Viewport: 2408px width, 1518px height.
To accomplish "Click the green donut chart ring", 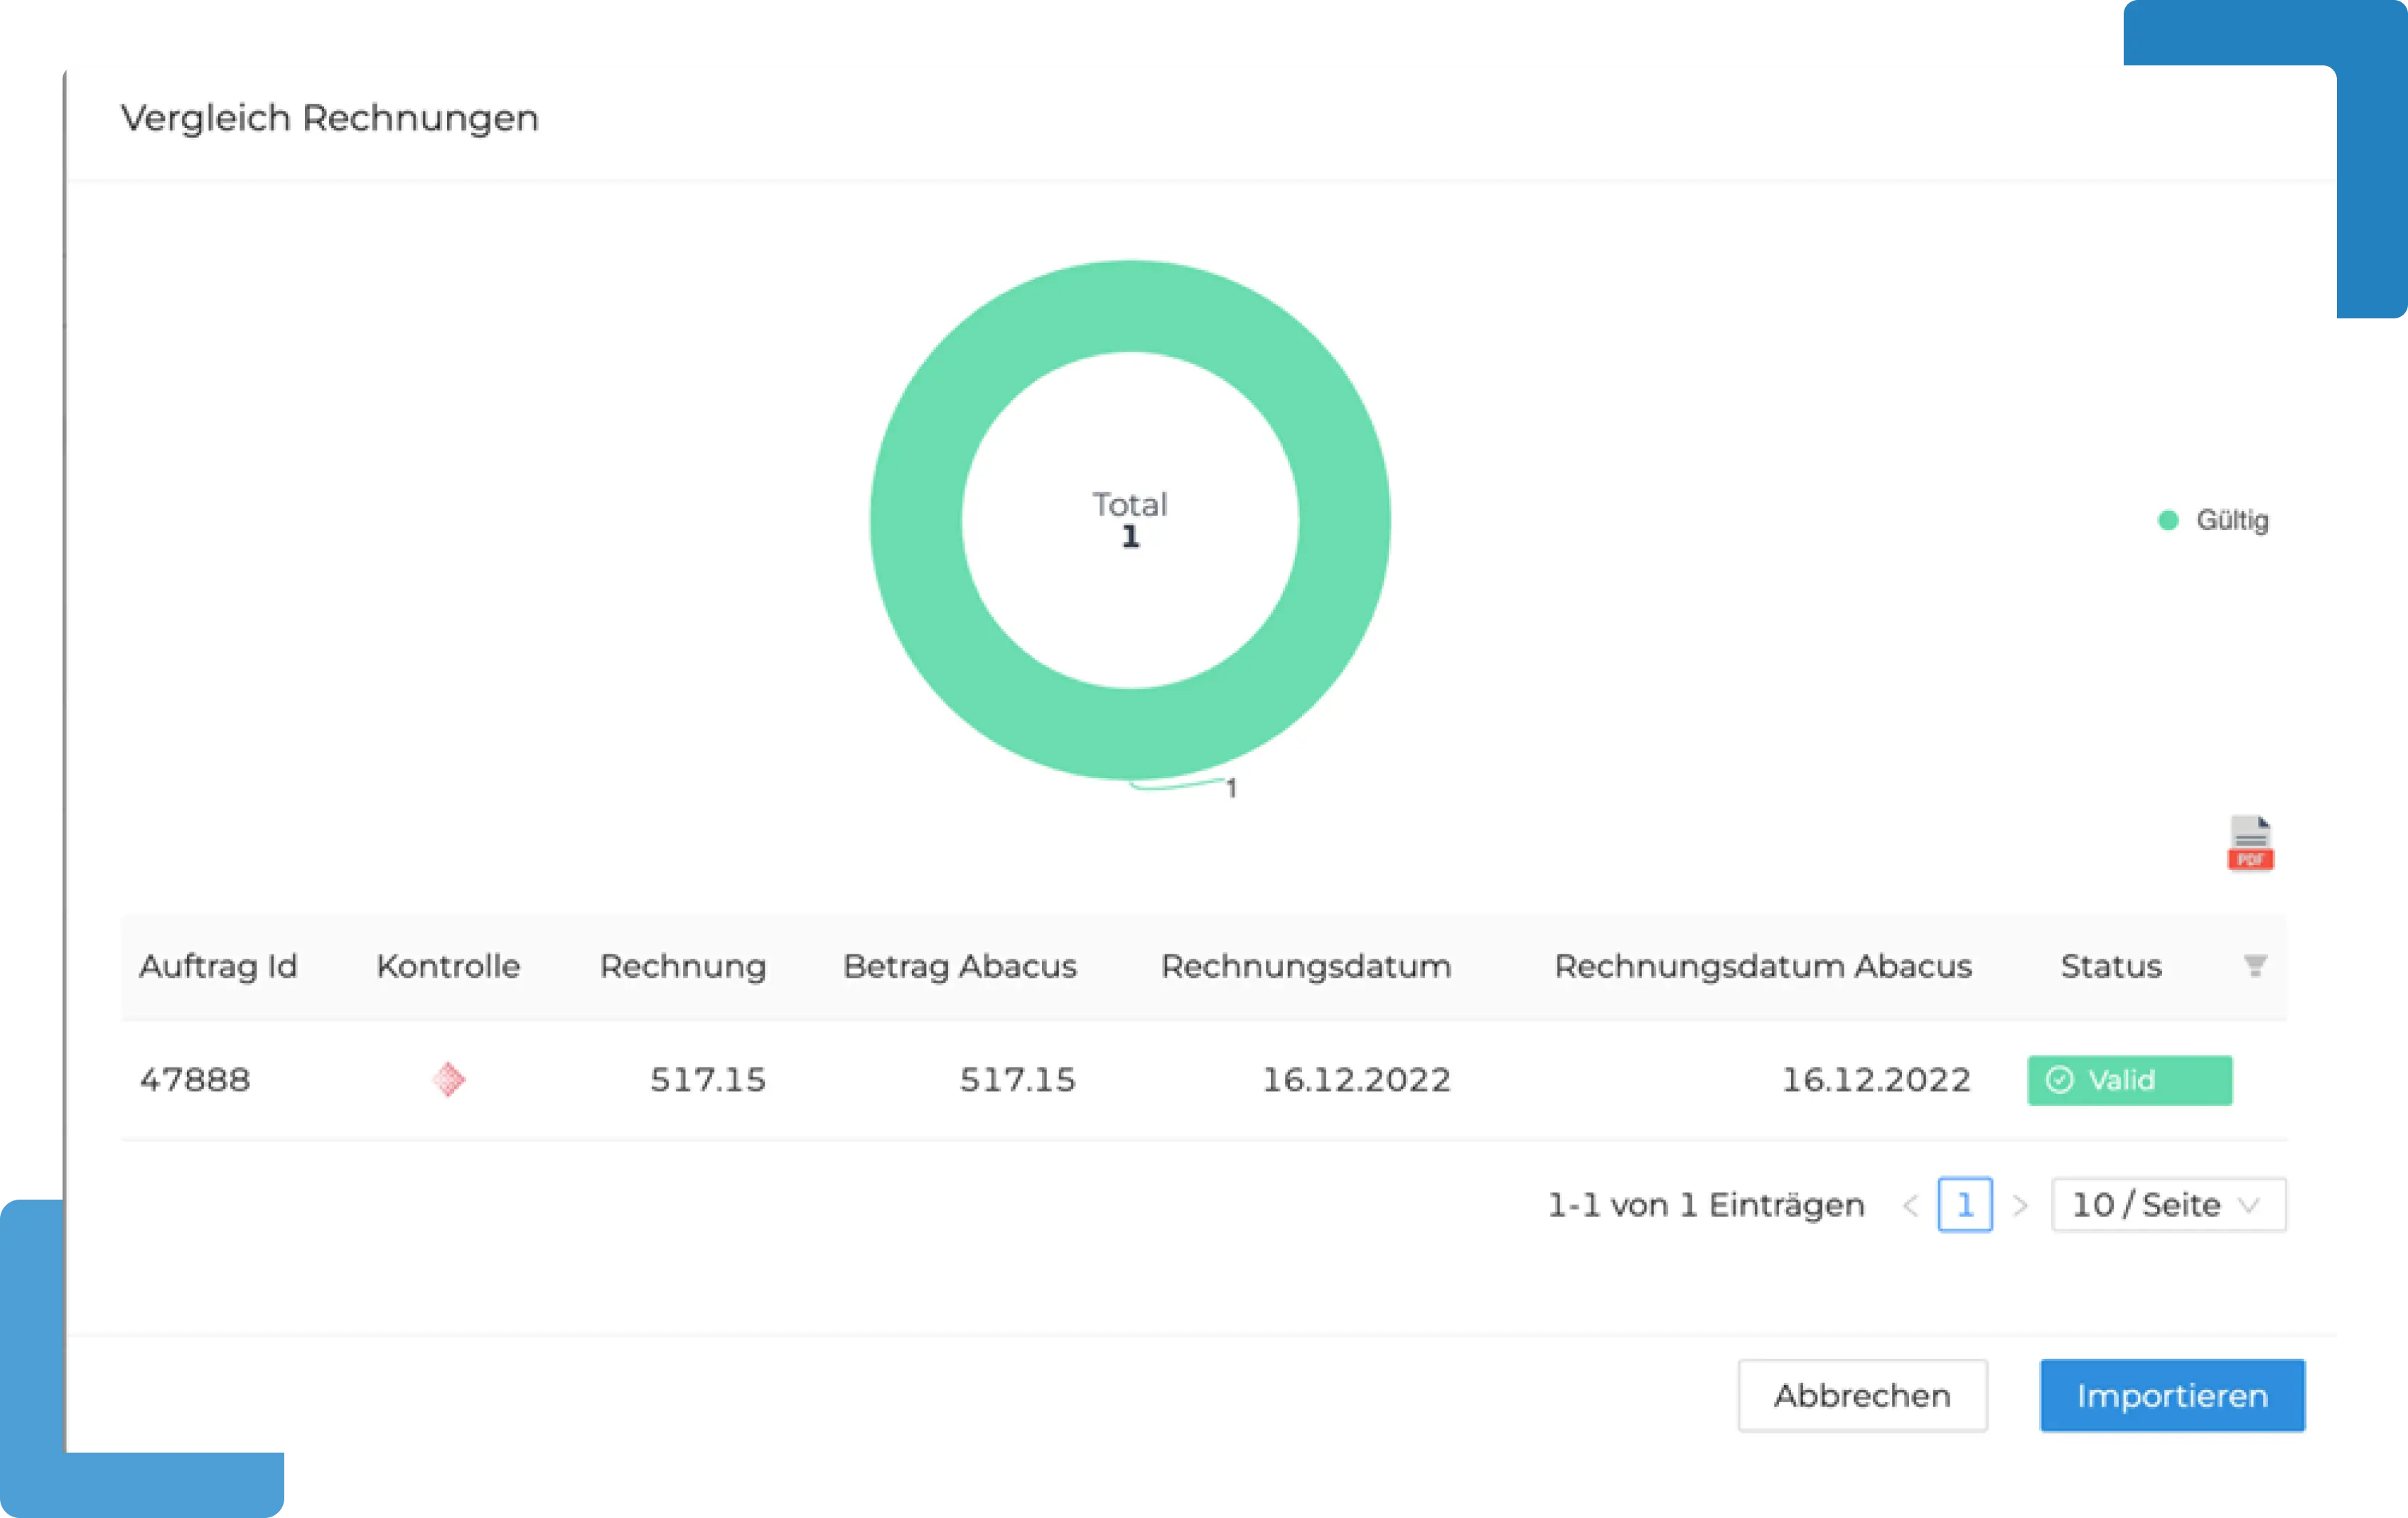I will click(1130, 306).
